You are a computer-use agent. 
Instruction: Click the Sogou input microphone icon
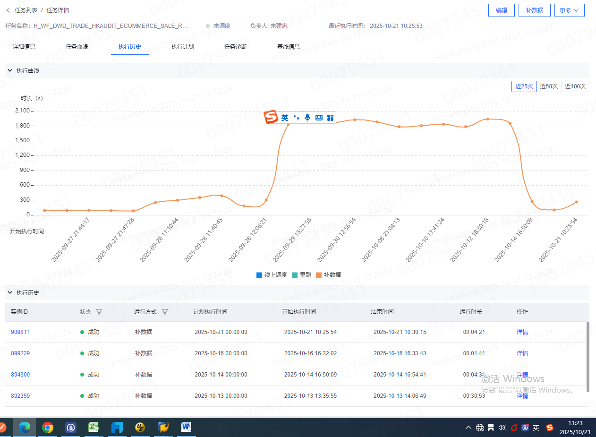[x=307, y=118]
